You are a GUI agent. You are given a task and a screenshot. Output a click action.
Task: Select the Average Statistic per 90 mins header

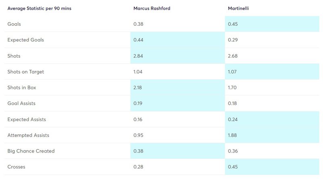point(39,8)
